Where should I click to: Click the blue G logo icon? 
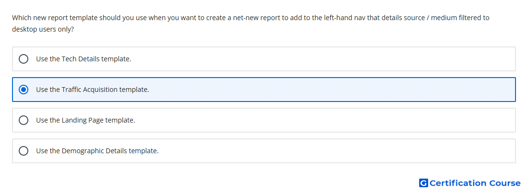point(423,183)
